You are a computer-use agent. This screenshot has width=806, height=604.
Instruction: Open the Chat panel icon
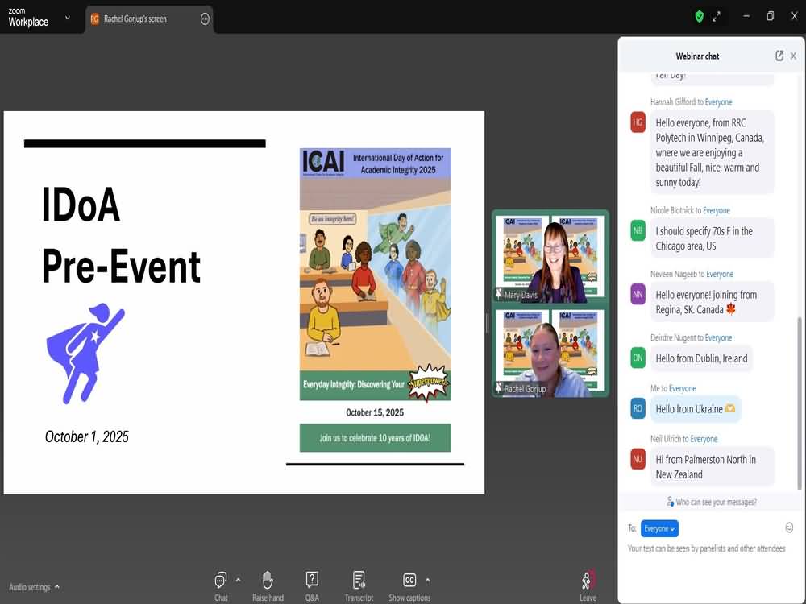220,581
